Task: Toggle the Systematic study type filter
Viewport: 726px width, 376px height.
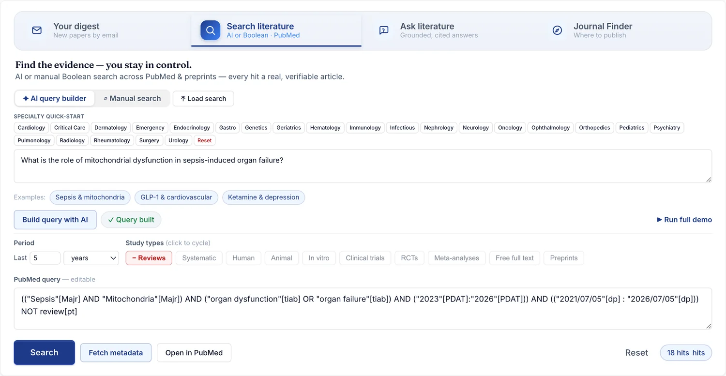Action: click(x=199, y=258)
